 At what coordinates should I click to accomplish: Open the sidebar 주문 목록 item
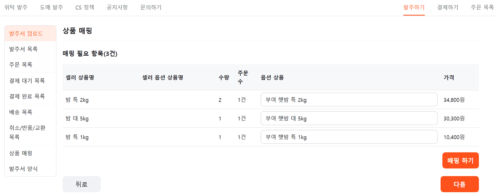(21, 65)
